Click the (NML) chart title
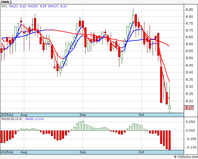Image resolution: width=198 pixels, height=159 pixels. coord(6,2)
